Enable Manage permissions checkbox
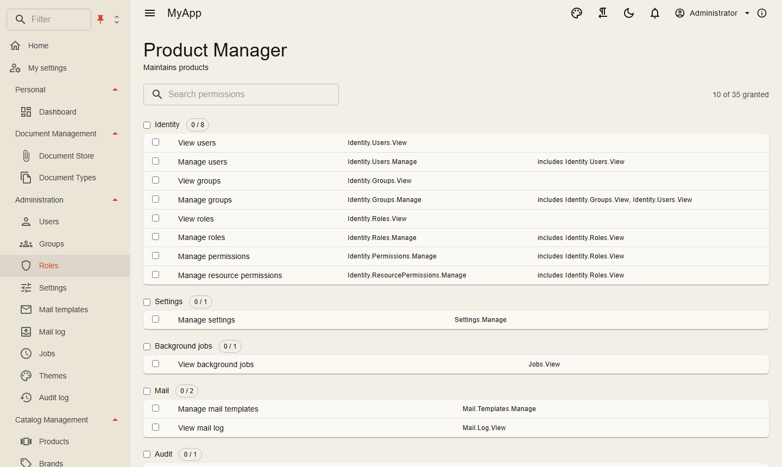Image resolution: width=782 pixels, height=467 pixels. (156, 256)
